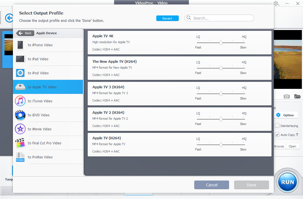Click the ProRes file icon
The image size is (303, 199).
tap(20, 157)
